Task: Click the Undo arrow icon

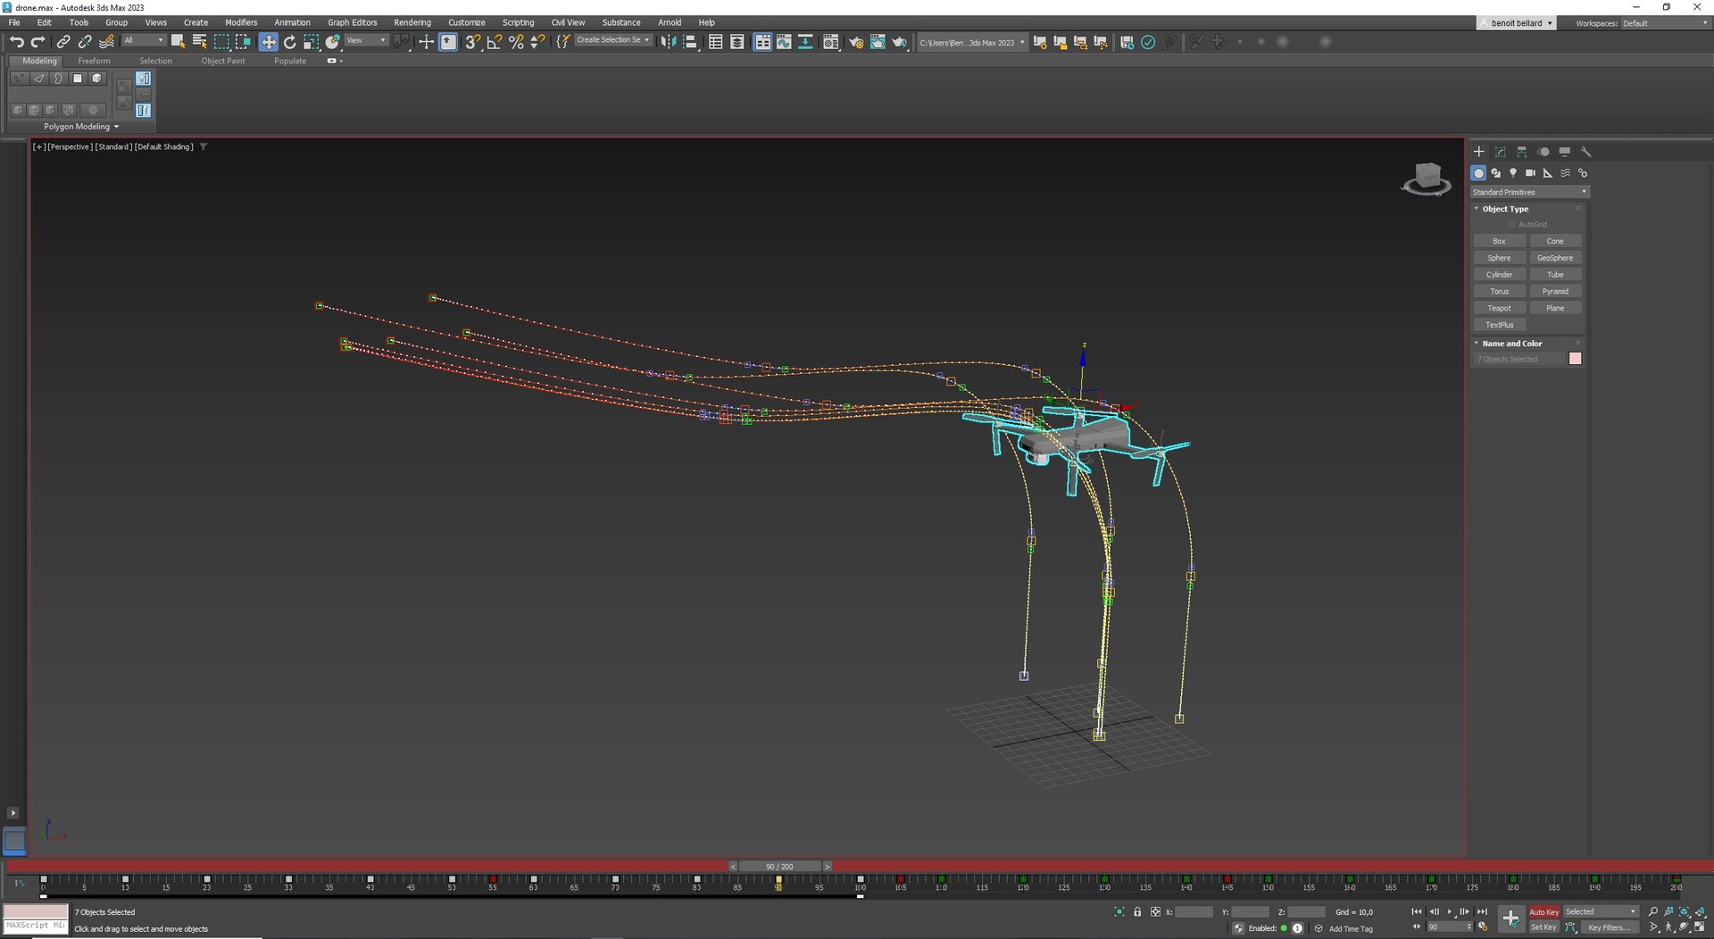Action: click(x=16, y=42)
